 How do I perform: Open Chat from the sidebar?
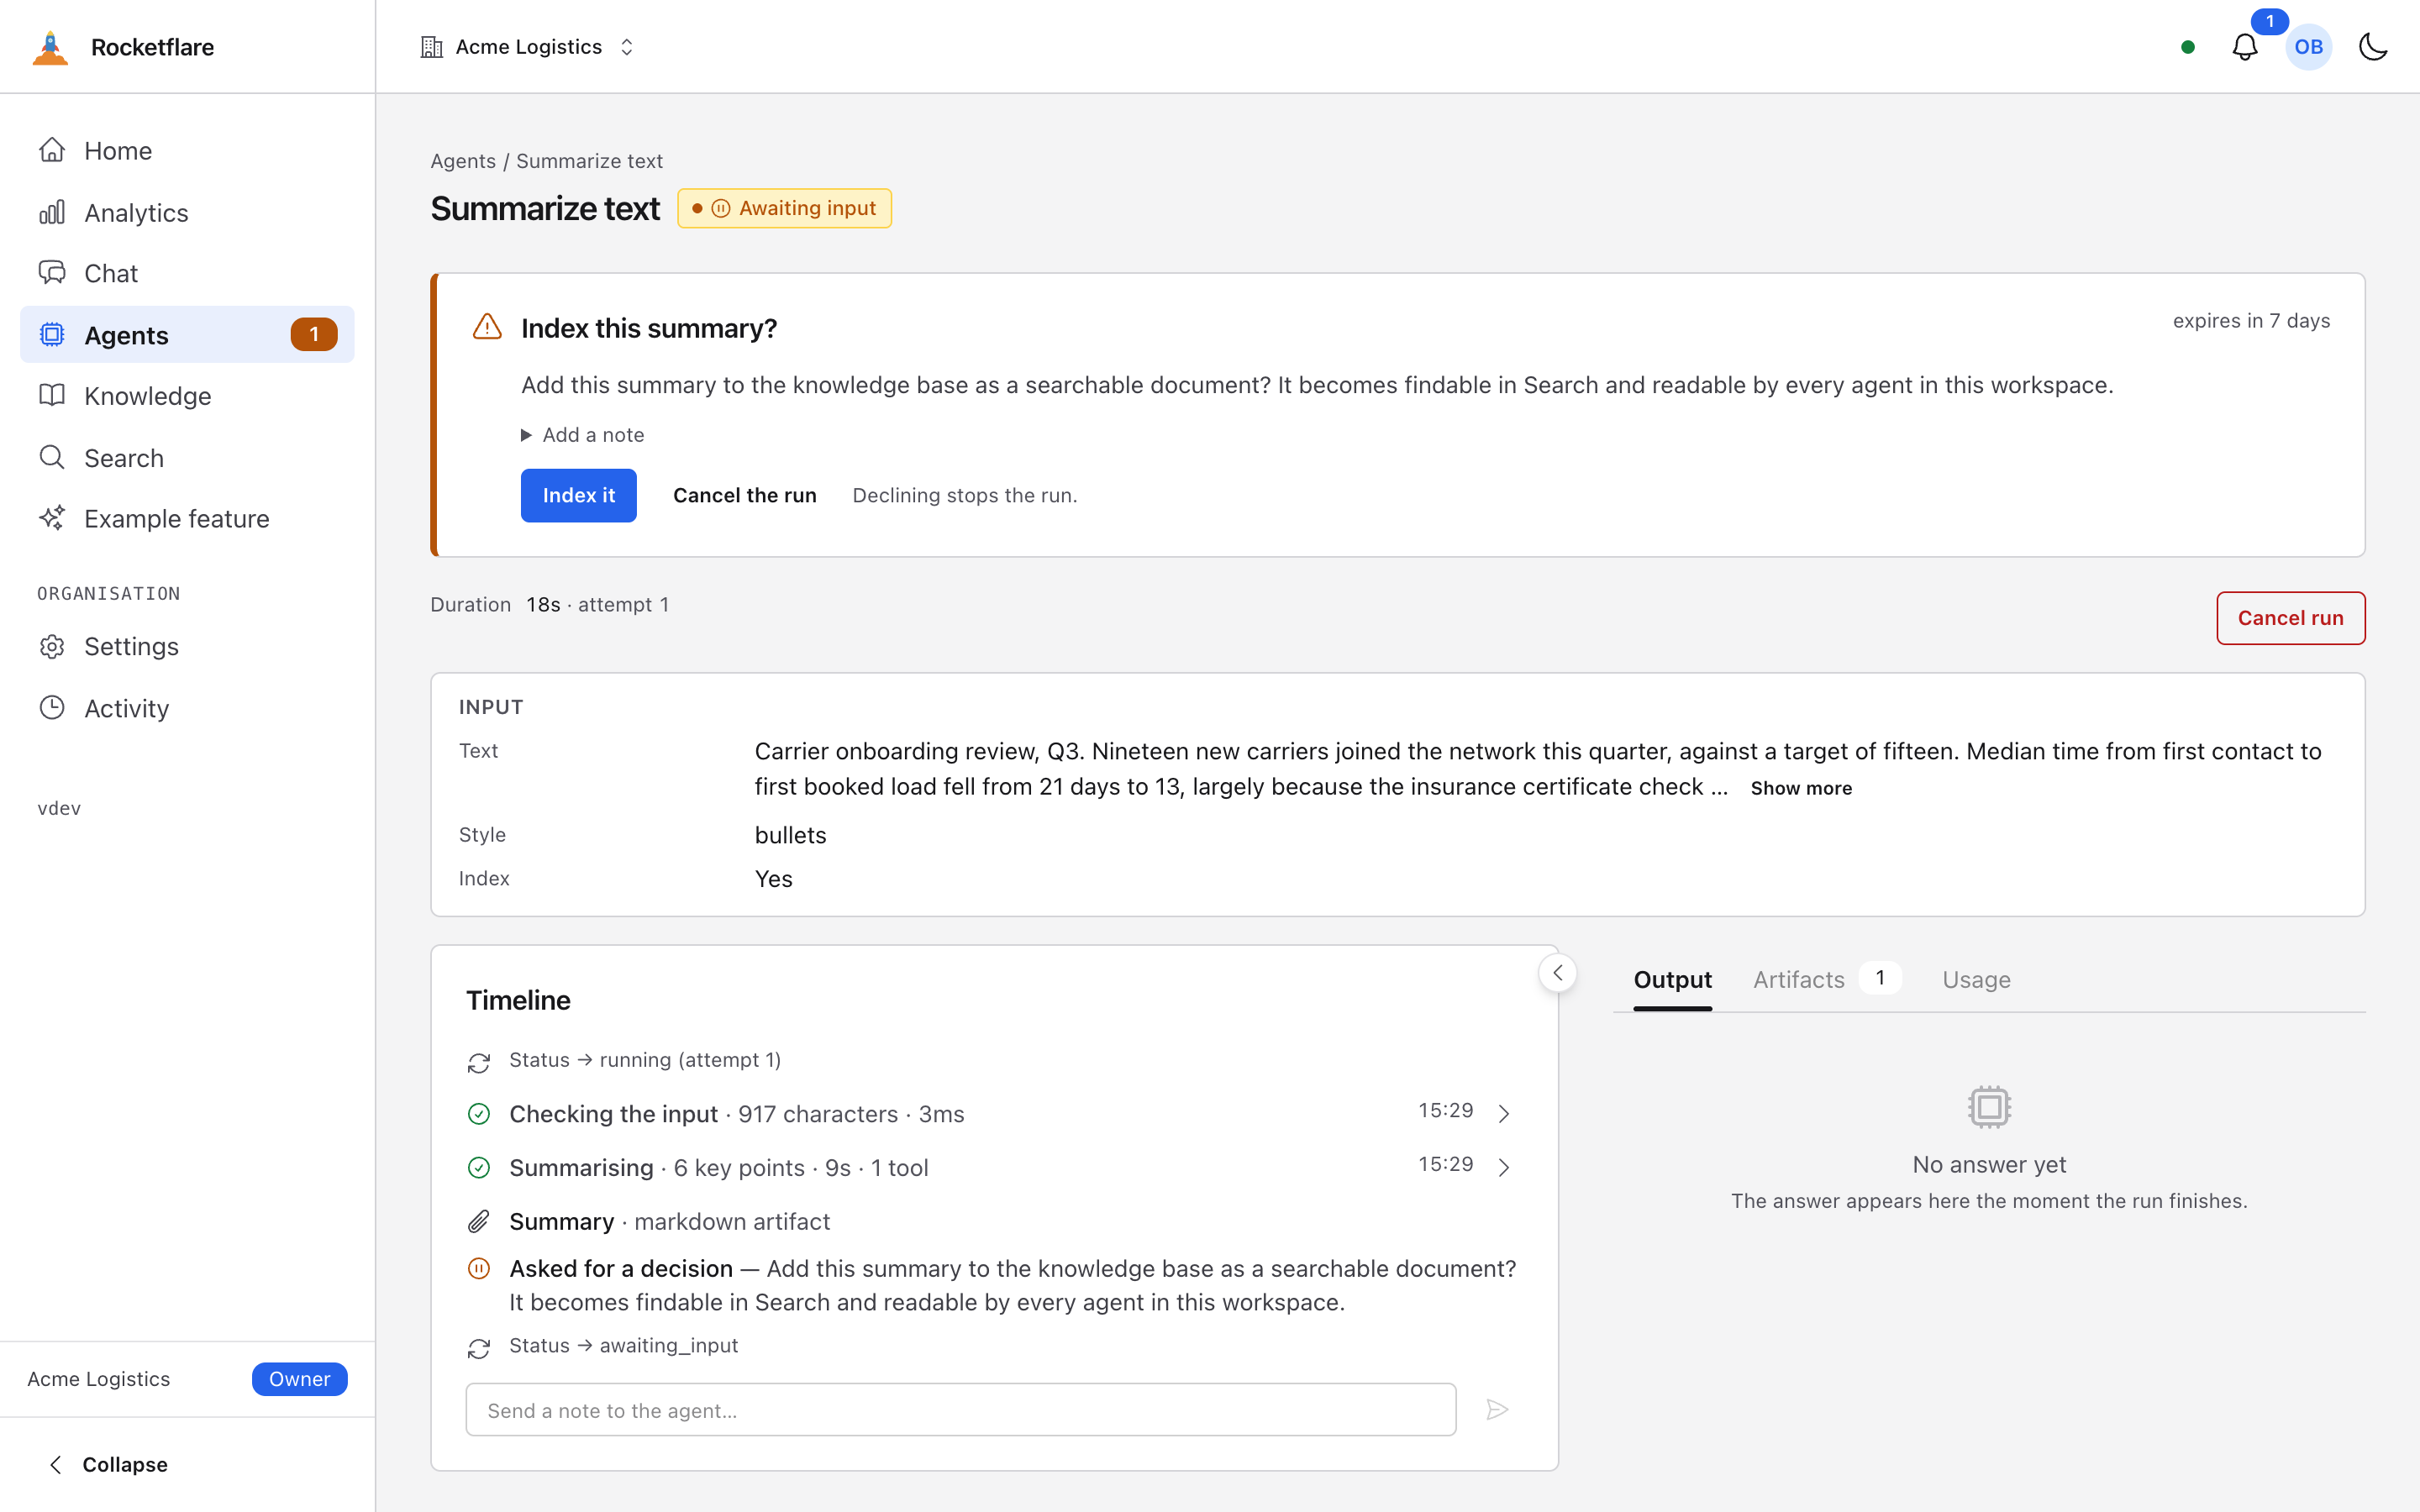click(x=187, y=273)
